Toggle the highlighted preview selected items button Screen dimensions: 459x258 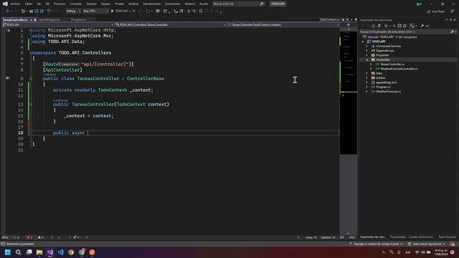coord(412,26)
